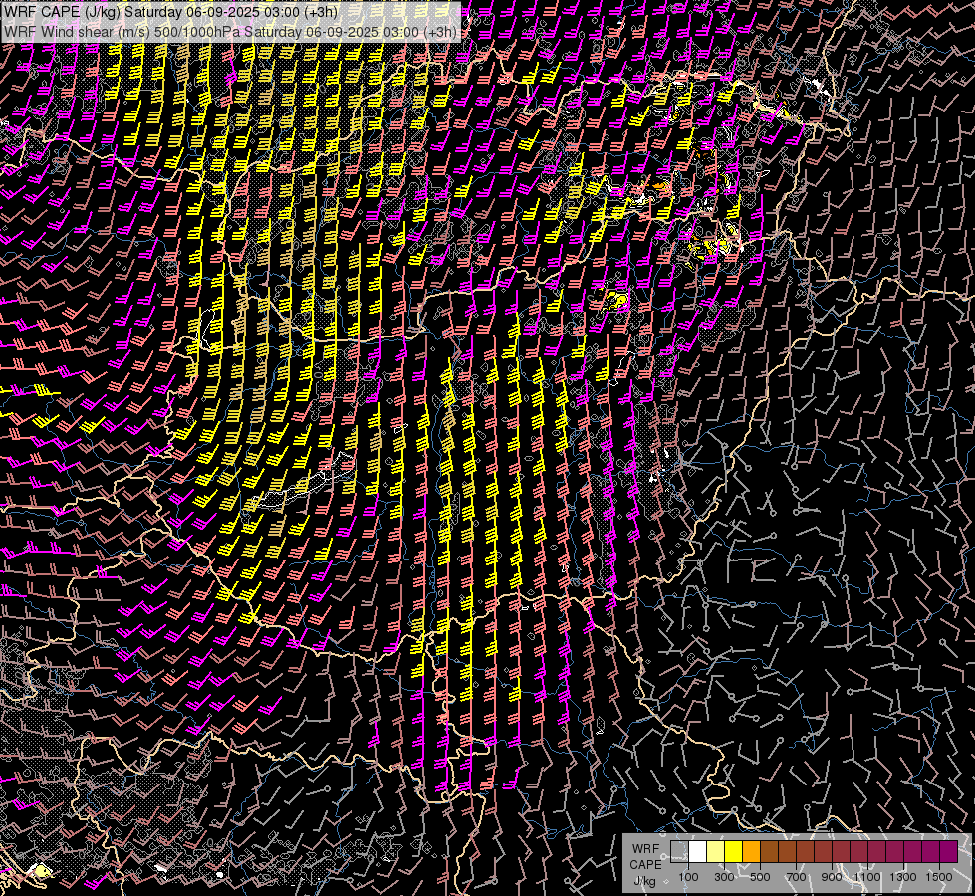Click the rightmost purple legend color box
The image size is (975, 896).
click(x=949, y=852)
